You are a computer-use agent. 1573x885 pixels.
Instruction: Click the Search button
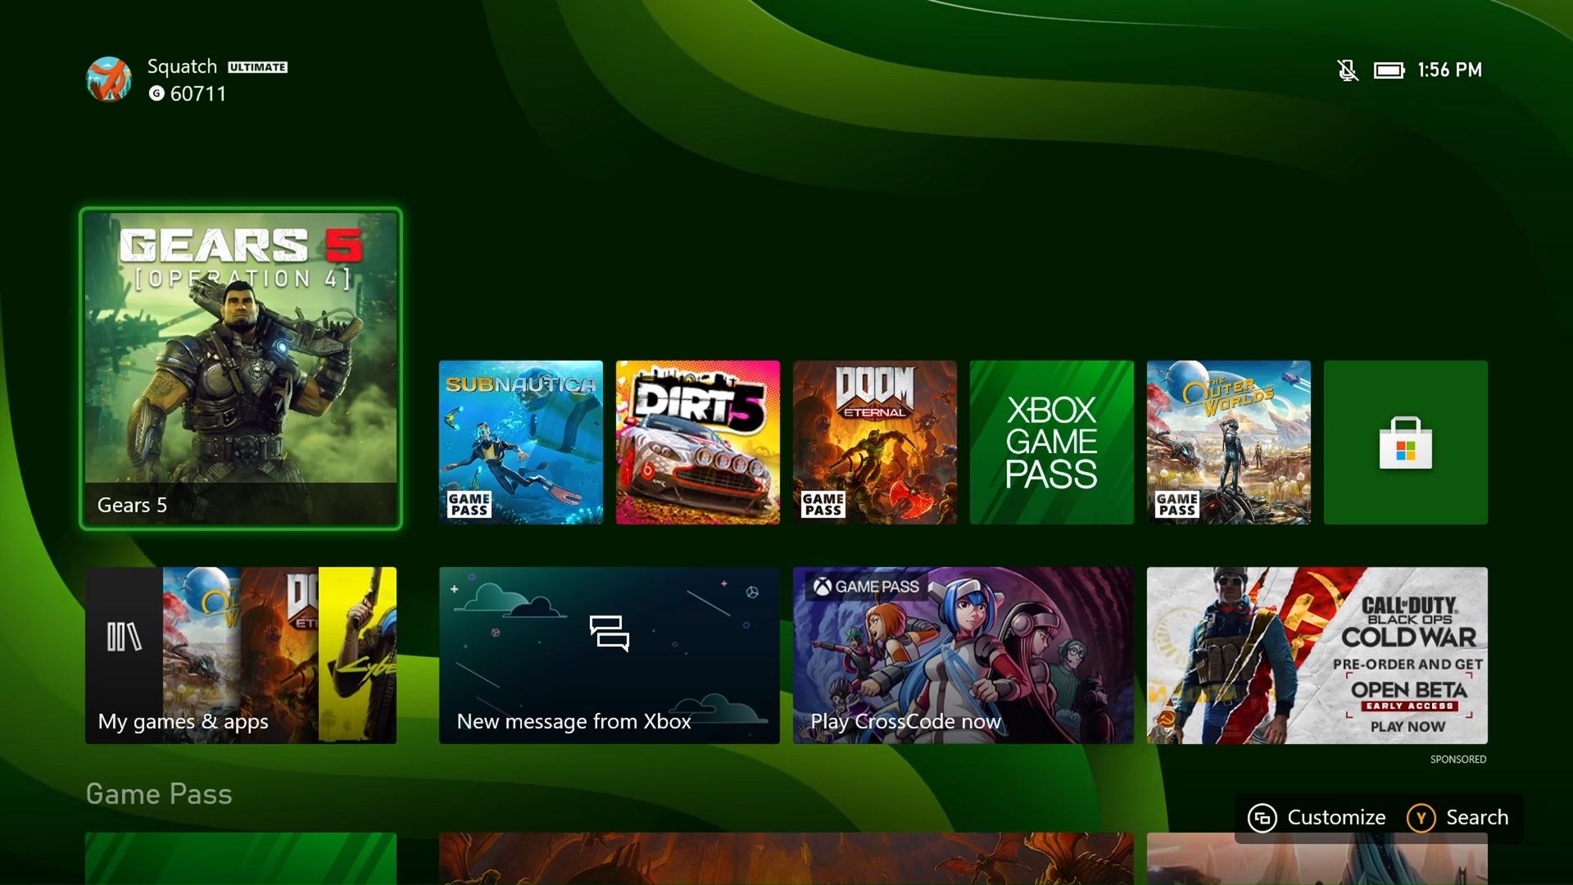coord(1457,818)
